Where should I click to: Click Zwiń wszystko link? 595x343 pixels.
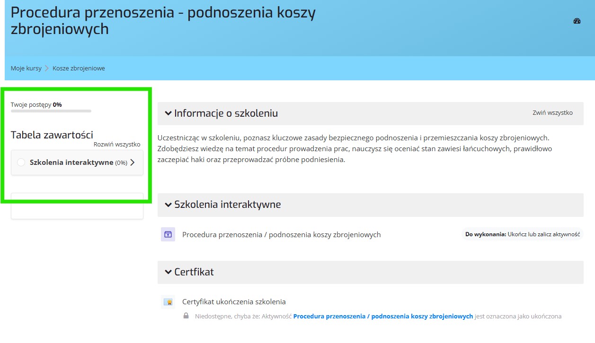552,113
